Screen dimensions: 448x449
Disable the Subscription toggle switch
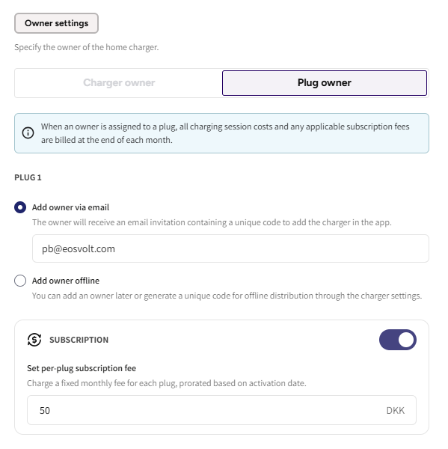tap(398, 340)
